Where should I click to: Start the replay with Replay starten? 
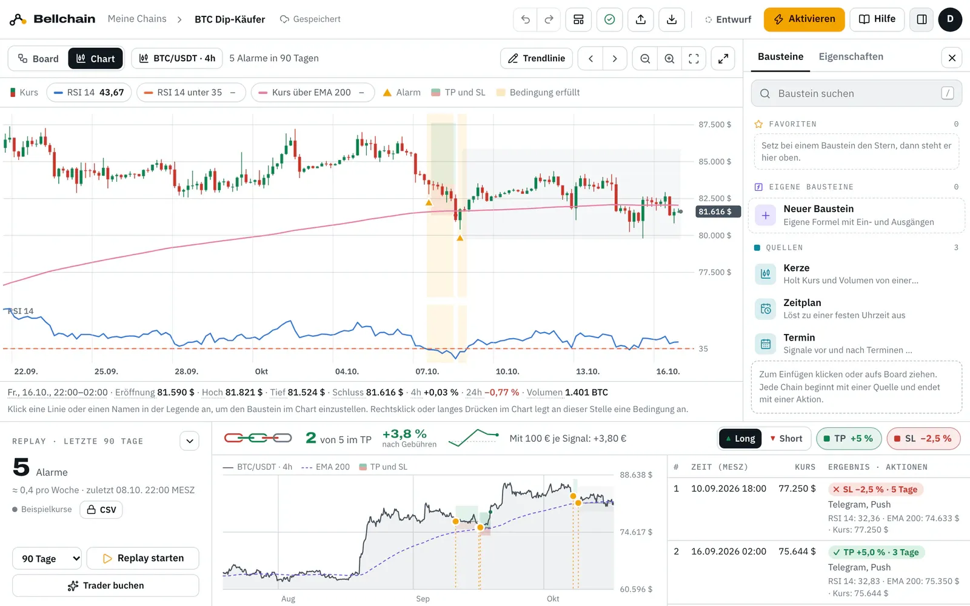[x=142, y=559]
